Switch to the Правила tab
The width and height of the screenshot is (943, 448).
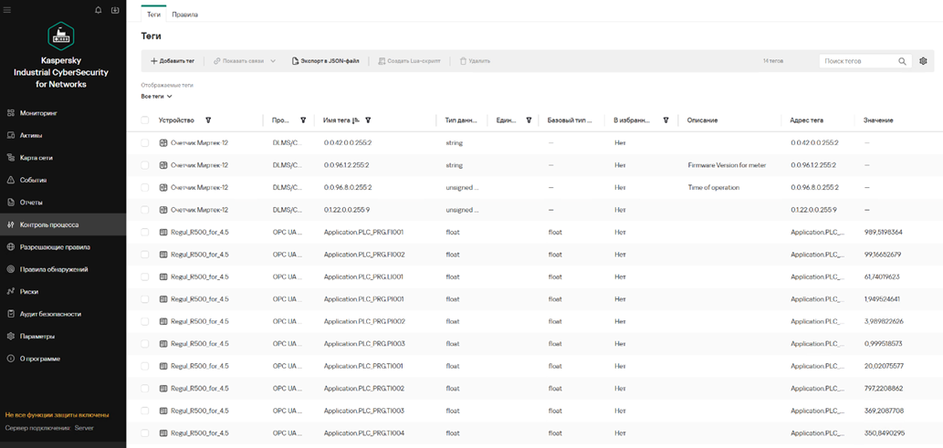pos(184,15)
